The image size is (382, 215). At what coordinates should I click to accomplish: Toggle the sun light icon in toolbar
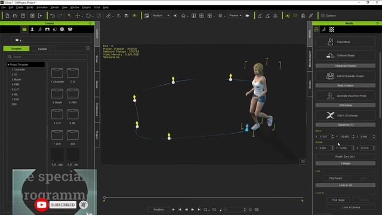click(x=175, y=16)
